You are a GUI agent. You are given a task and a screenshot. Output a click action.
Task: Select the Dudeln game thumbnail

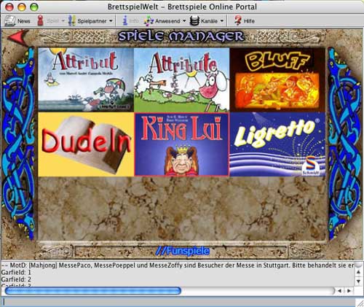[86, 144]
